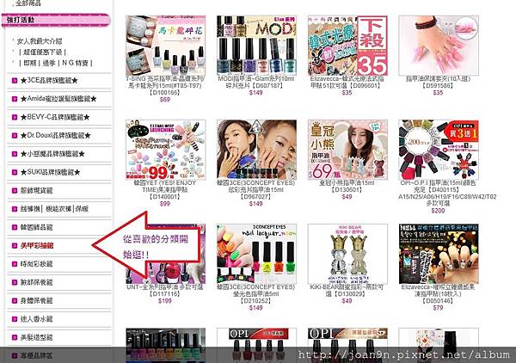The width and height of the screenshot is (516, 363).
Task: Open the 即期|過季|NG特賣 clearance link
Action: tap(56, 63)
